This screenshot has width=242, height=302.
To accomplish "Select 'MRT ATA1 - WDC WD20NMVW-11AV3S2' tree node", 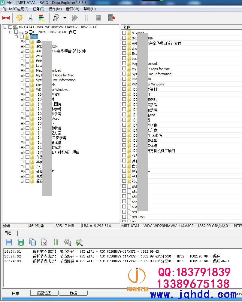I will pos(58,27).
